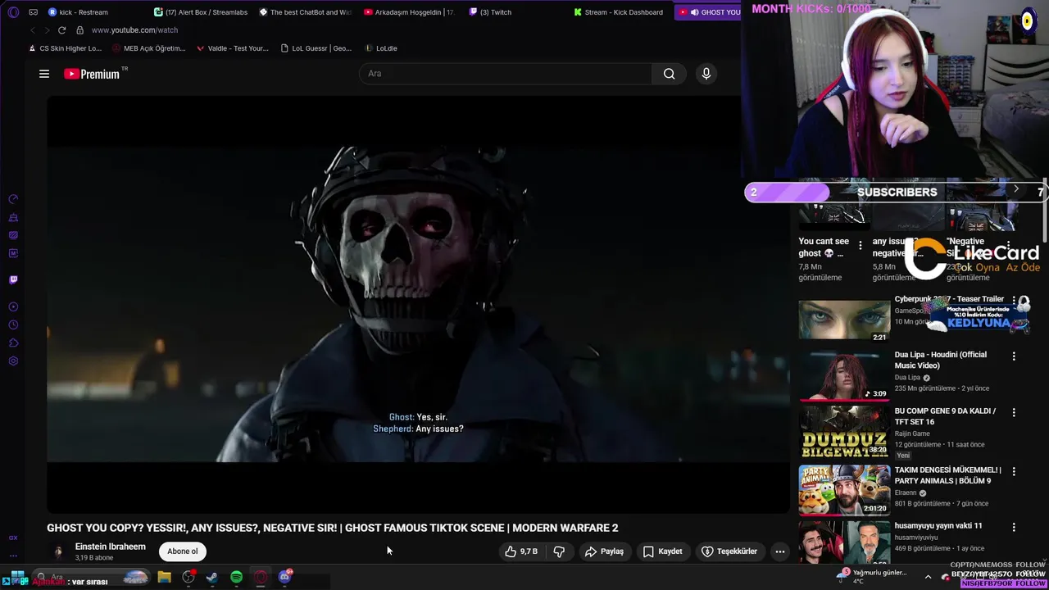Screen dimensions: 1049x590
Task: Click the GX label in the sidebar bottom
Action: (13, 538)
